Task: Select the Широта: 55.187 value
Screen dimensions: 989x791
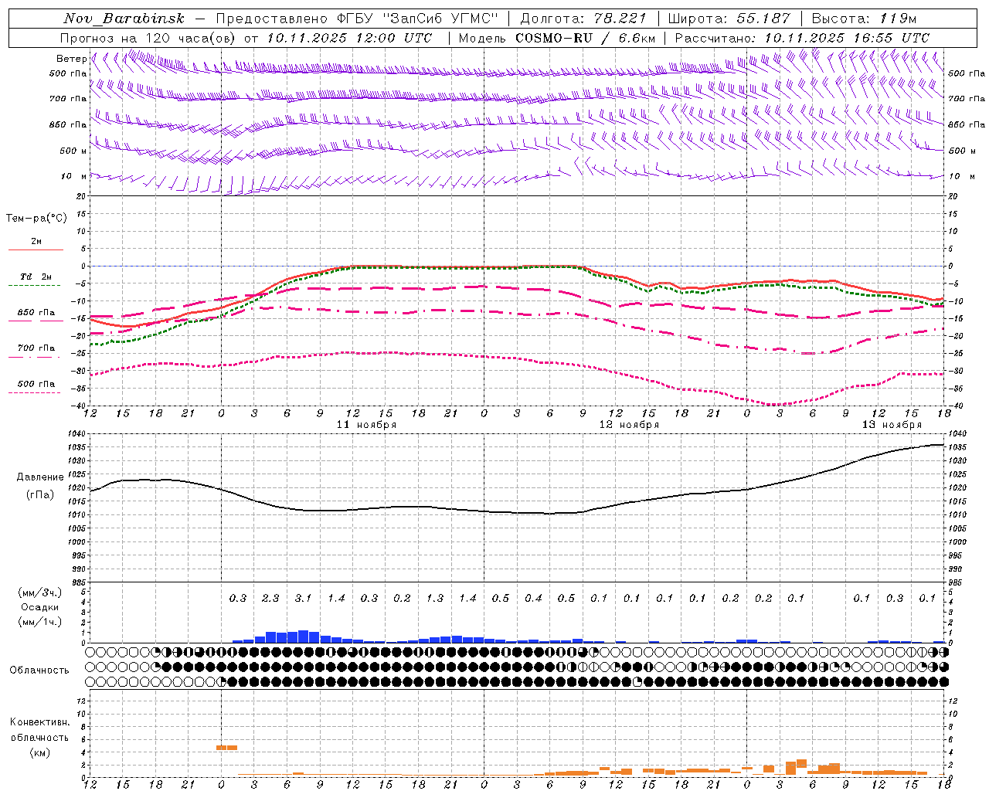Action: (729, 19)
